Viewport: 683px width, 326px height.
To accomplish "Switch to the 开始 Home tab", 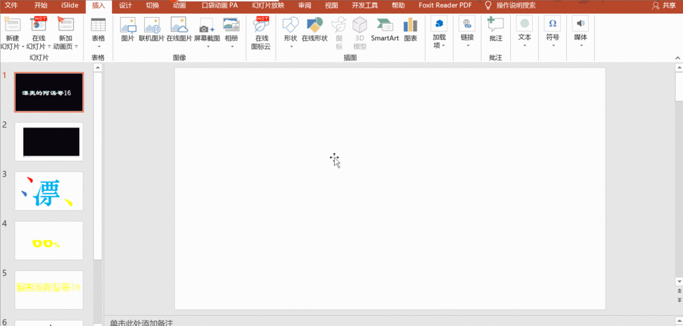I will tap(40, 5).
